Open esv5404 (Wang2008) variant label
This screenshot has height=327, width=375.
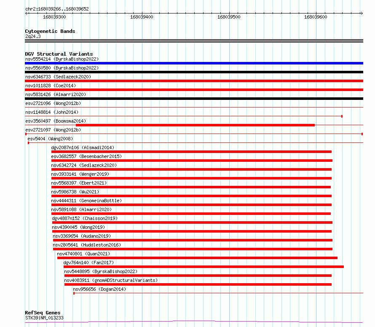(50, 139)
